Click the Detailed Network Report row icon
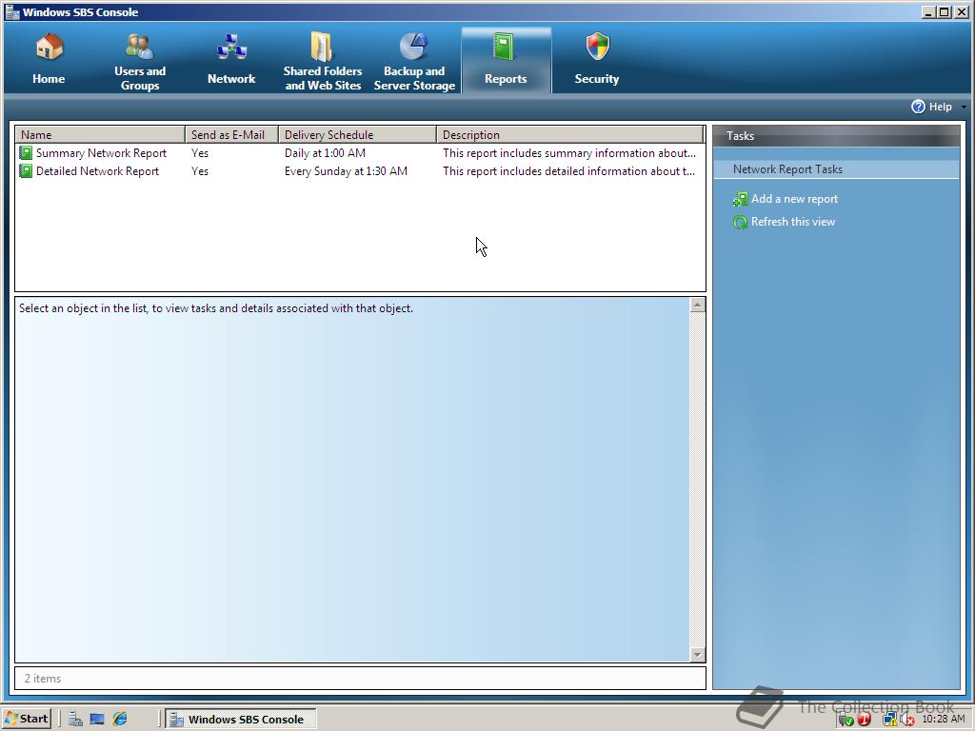This screenshot has height=731, width=975. (x=26, y=171)
